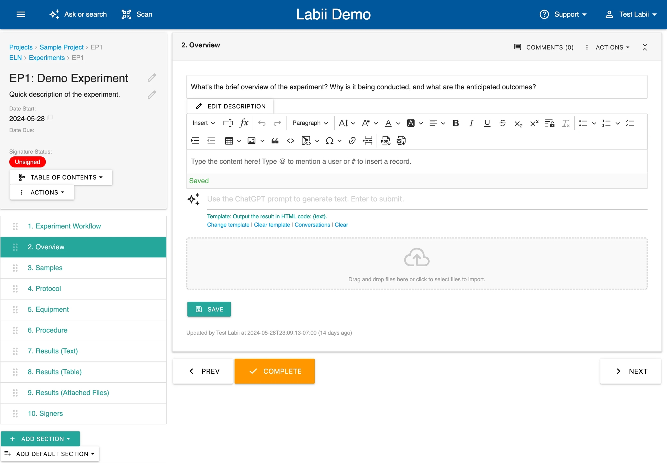Image resolution: width=667 pixels, height=463 pixels.
Task: Open the Insert menu in editor
Action: (204, 123)
